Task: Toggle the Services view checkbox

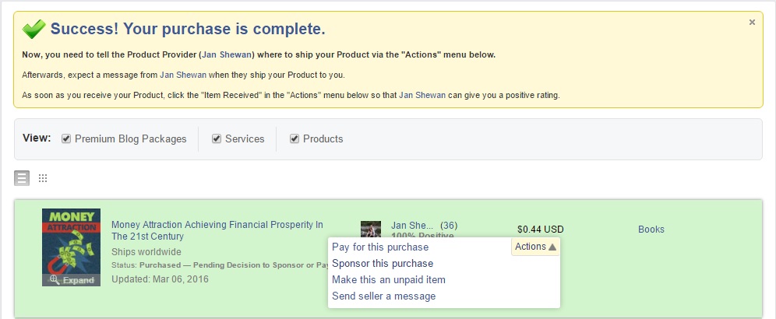Action: point(217,138)
